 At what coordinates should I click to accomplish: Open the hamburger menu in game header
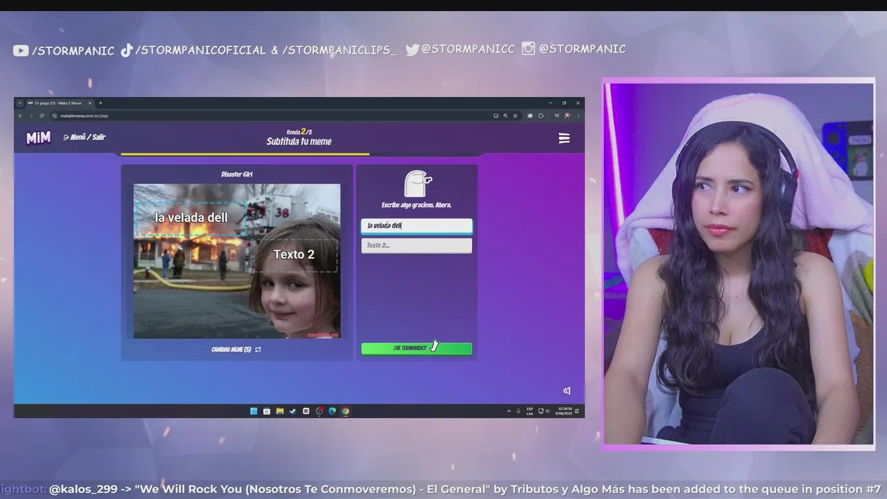click(x=564, y=139)
